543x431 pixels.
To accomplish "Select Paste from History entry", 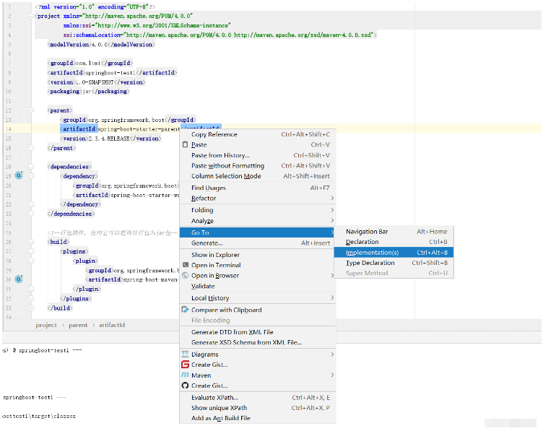I will pos(258,155).
